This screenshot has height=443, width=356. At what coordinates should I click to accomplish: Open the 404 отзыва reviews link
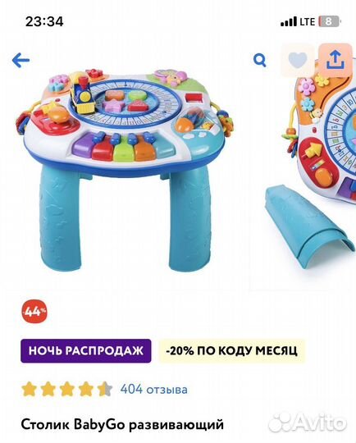point(153,390)
